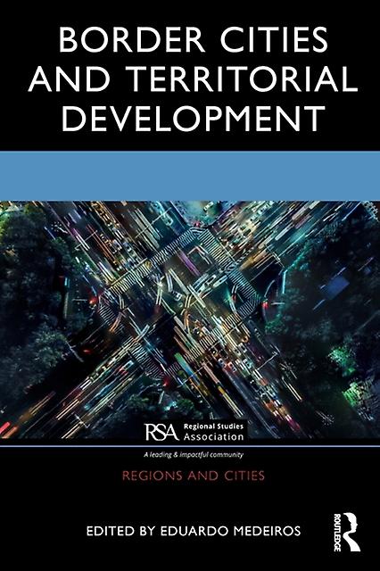
Task: Click the 'Regions and Cities' series name
Action: (194, 476)
